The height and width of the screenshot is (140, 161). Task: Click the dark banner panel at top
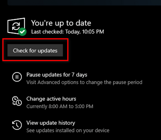(x=84, y=3)
